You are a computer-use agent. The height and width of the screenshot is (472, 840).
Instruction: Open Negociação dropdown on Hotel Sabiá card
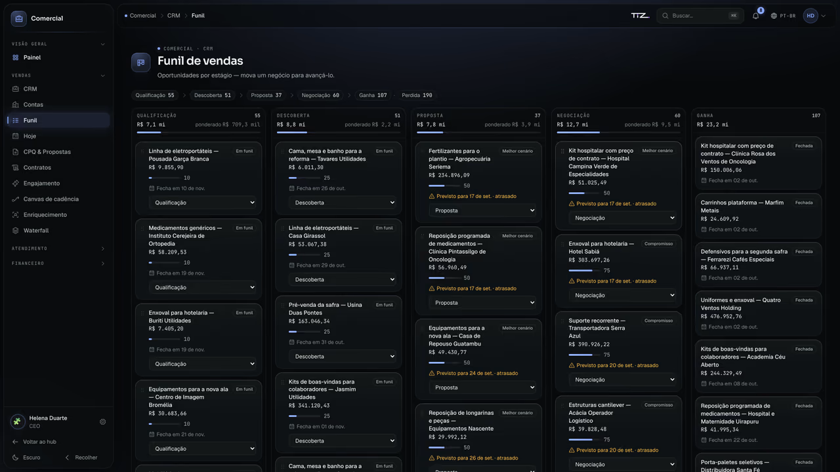coord(622,295)
